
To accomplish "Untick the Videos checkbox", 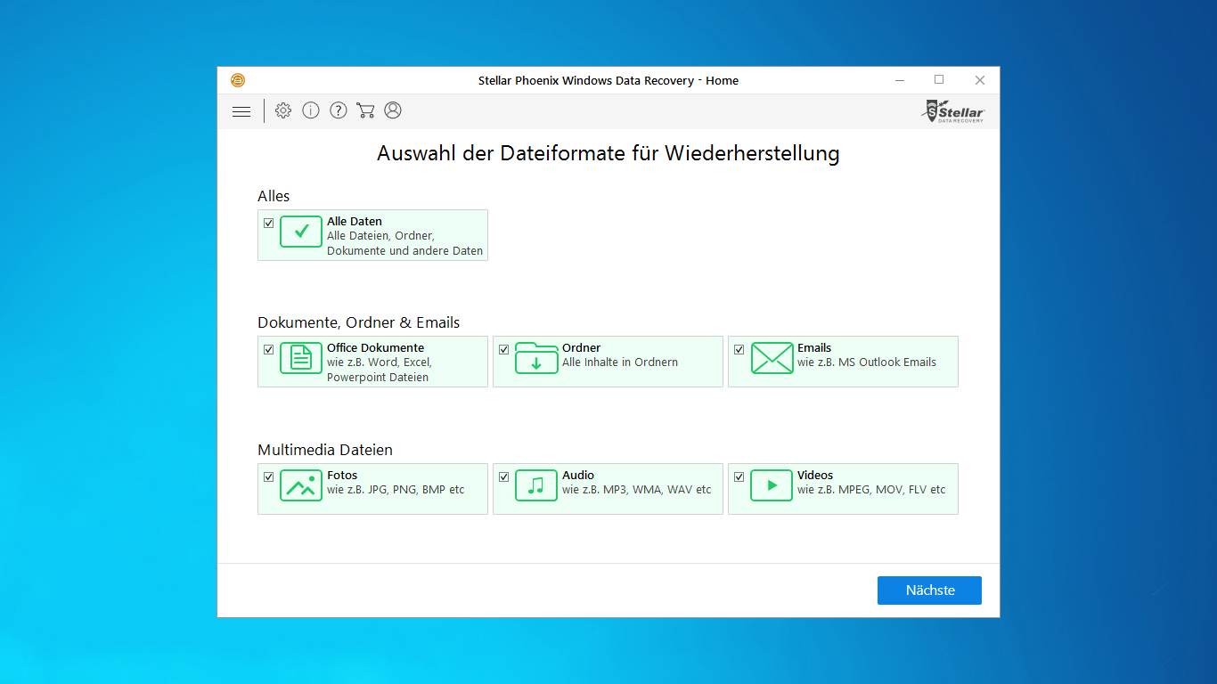I will pos(739,477).
